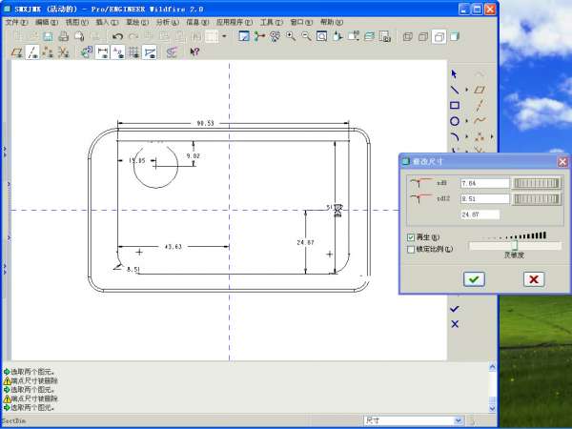Toggle grid display icon in sketcher toolbar
572x429 pixels.
[133, 52]
